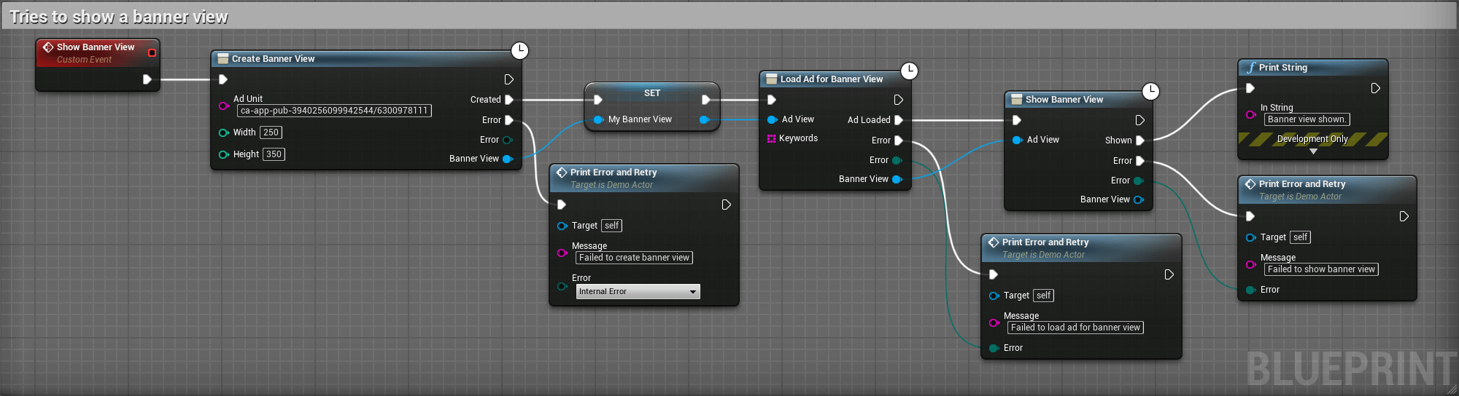Click the red delegate pin on Show Banner View event
The width and height of the screenshot is (1459, 396).
click(x=152, y=52)
